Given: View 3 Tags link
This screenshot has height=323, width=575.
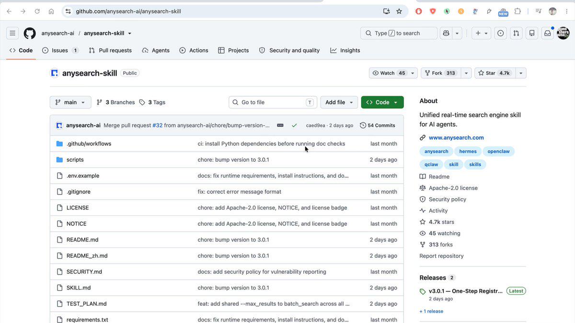Looking at the screenshot, I should pyautogui.click(x=152, y=102).
